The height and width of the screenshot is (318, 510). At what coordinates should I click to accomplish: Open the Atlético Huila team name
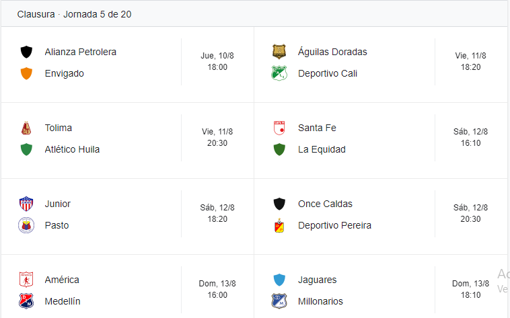coord(72,149)
